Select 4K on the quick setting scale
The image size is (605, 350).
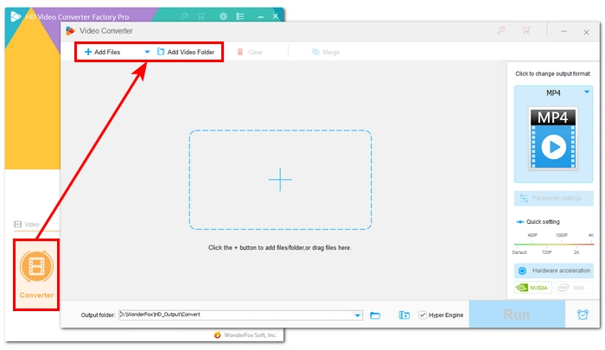point(590,235)
